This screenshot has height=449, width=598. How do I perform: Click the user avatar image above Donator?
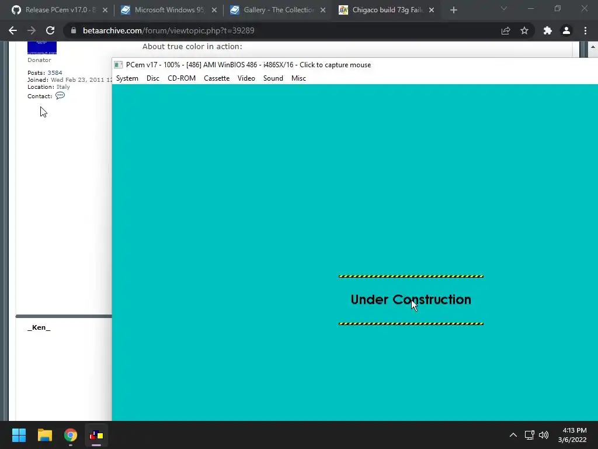[42, 48]
